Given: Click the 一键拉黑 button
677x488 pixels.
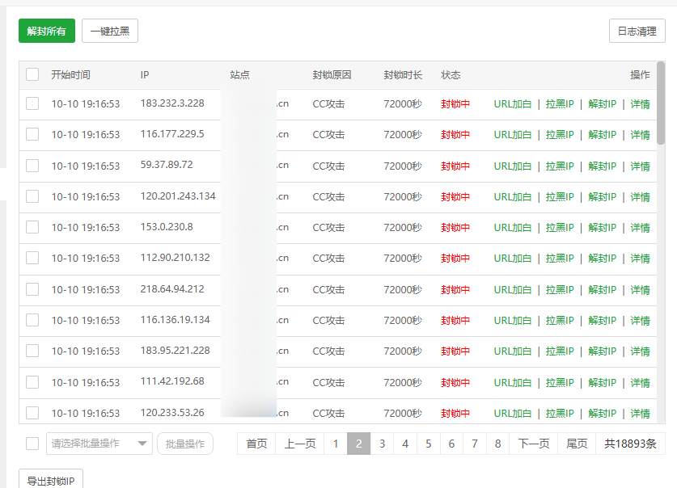Looking at the screenshot, I should pyautogui.click(x=110, y=31).
